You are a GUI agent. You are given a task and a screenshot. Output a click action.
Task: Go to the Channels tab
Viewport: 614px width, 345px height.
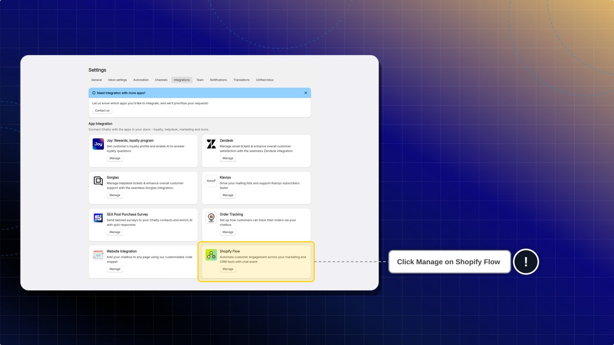click(x=161, y=80)
